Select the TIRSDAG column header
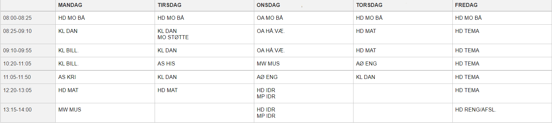 pyautogui.click(x=169, y=5)
